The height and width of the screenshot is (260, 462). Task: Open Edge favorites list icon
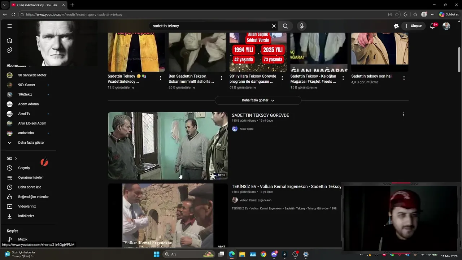pyautogui.click(x=415, y=14)
